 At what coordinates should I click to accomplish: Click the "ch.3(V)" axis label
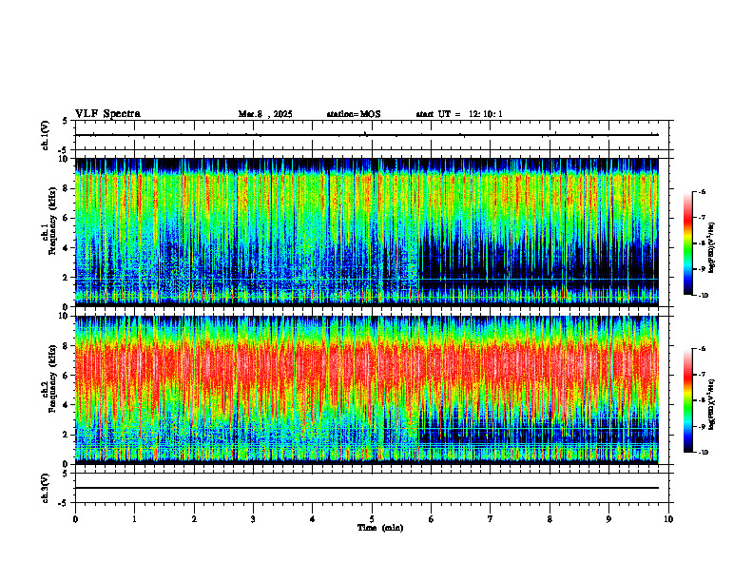46,488
